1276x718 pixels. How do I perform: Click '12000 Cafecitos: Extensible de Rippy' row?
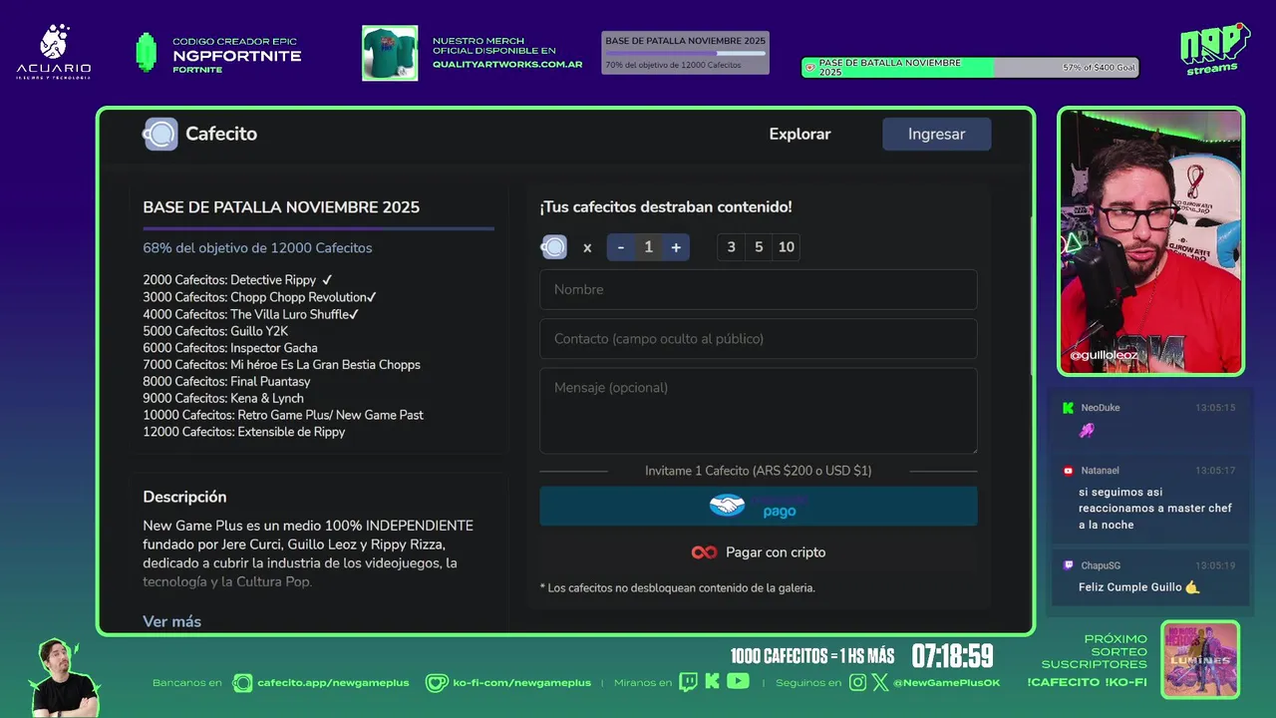[x=244, y=432]
